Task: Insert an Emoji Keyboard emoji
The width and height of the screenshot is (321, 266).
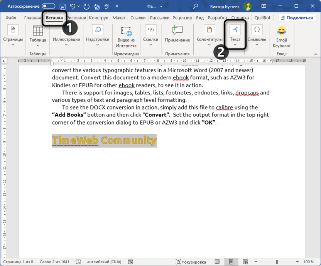Action: [281, 37]
